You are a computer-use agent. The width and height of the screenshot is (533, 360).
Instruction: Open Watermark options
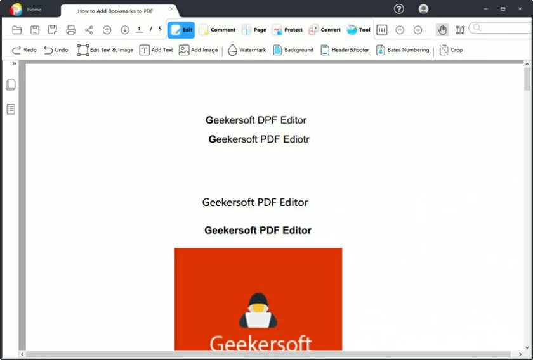tap(247, 50)
